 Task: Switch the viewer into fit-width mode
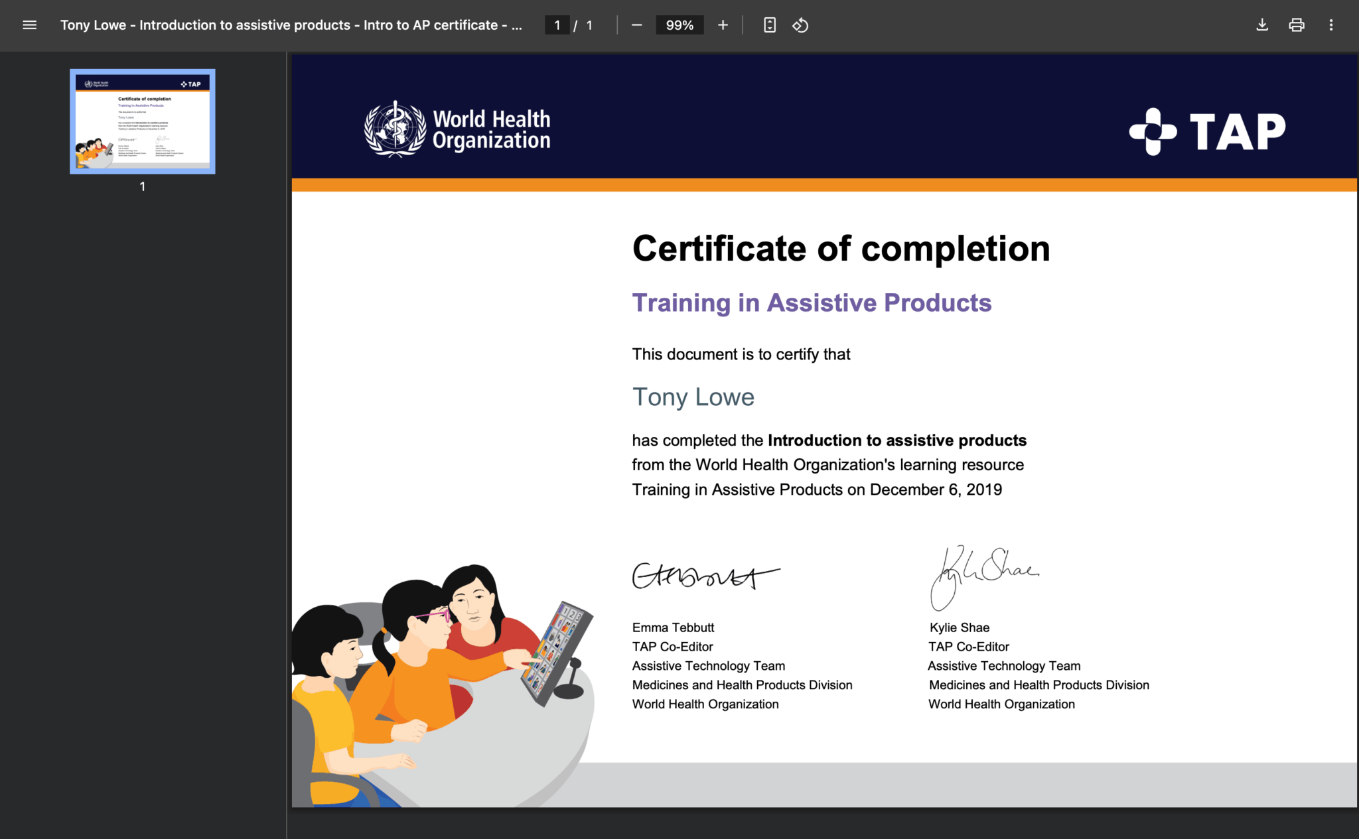(x=768, y=25)
